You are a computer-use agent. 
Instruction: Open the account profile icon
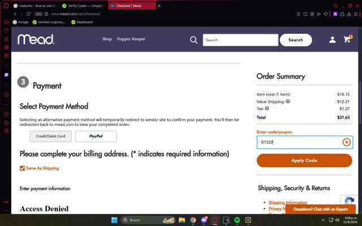pos(333,40)
